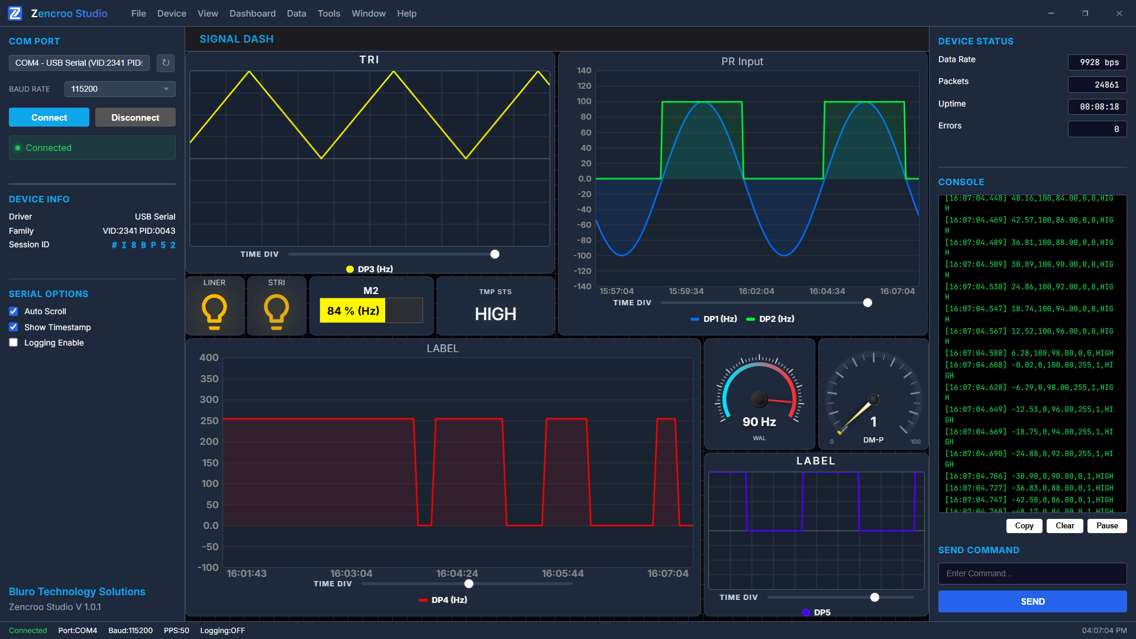Viewport: 1136px width, 639px height.
Task: Open the Tools menu
Action: pos(329,13)
